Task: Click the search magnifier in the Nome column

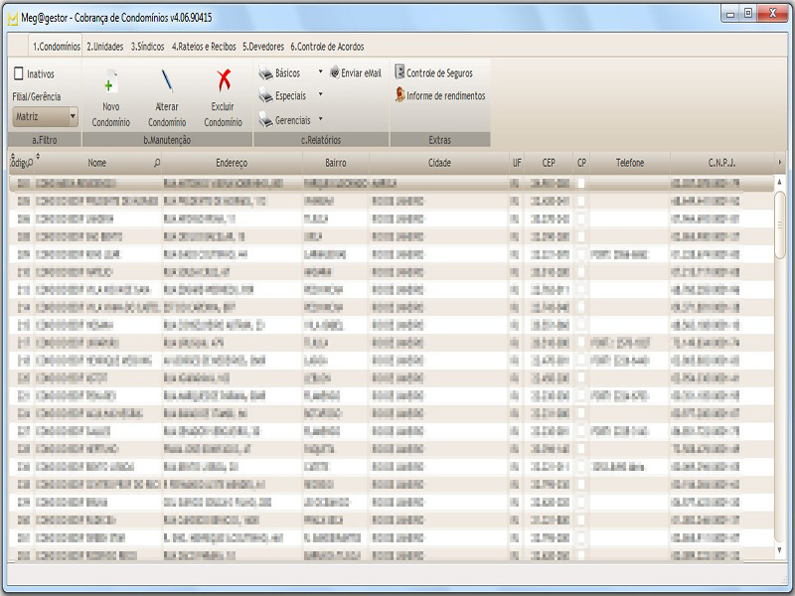Action: tap(156, 162)
